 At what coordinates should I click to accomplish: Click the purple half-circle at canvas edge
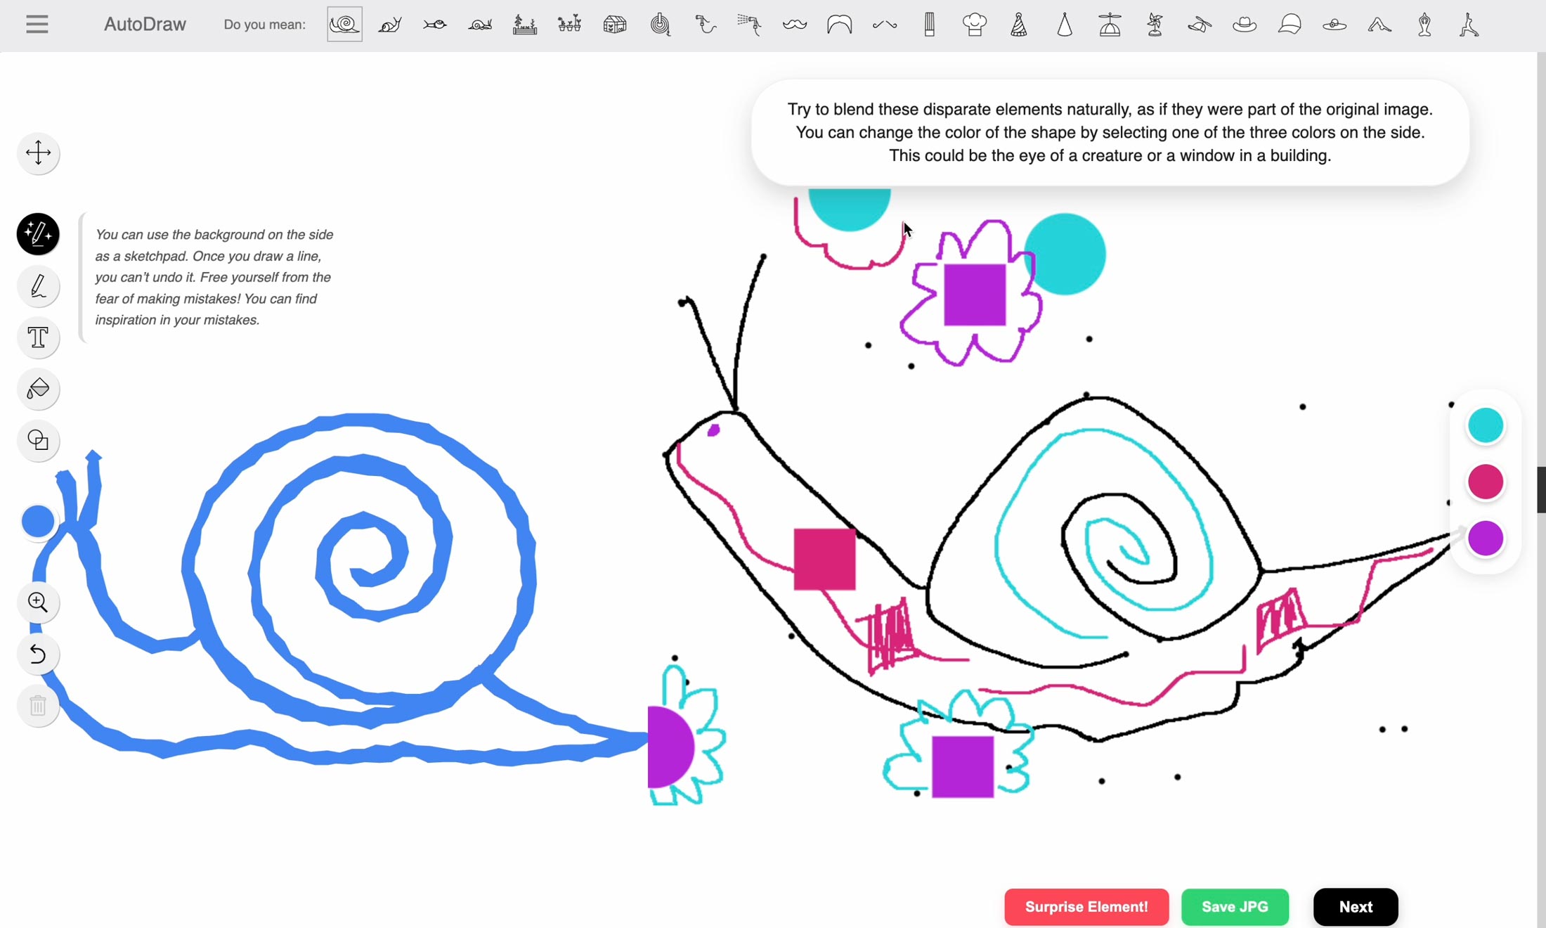[x=670, y=747]
